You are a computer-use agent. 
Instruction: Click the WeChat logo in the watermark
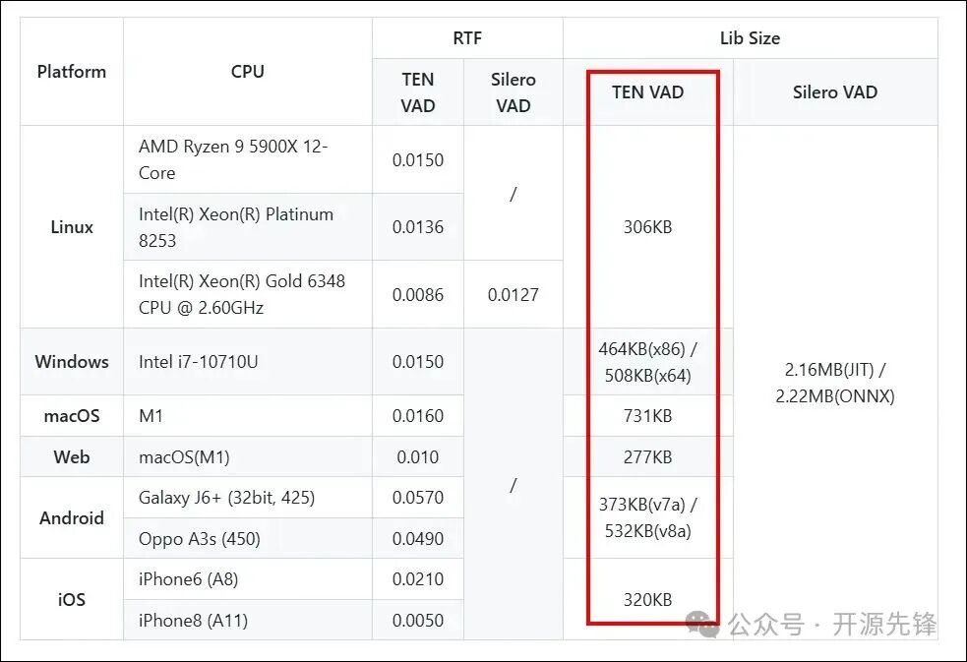coord(702,622)
